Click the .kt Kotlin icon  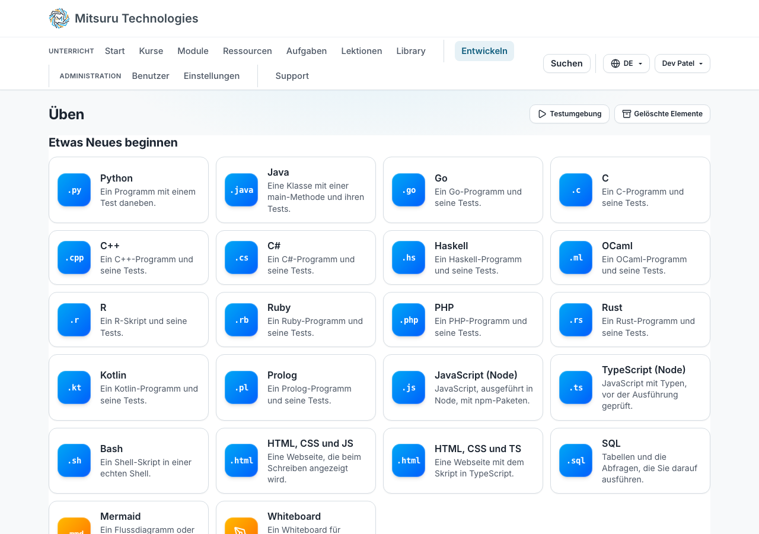(74, 387)
